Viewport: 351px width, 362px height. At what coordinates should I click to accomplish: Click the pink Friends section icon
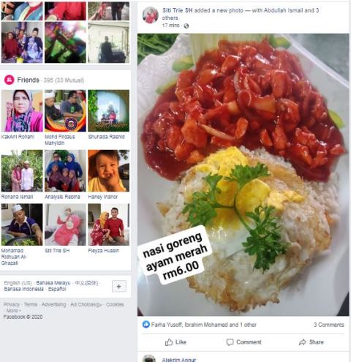10,80
